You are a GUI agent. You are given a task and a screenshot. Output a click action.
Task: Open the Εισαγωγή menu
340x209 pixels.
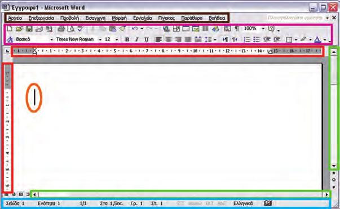pyautogui.click(x=95, y=18)
